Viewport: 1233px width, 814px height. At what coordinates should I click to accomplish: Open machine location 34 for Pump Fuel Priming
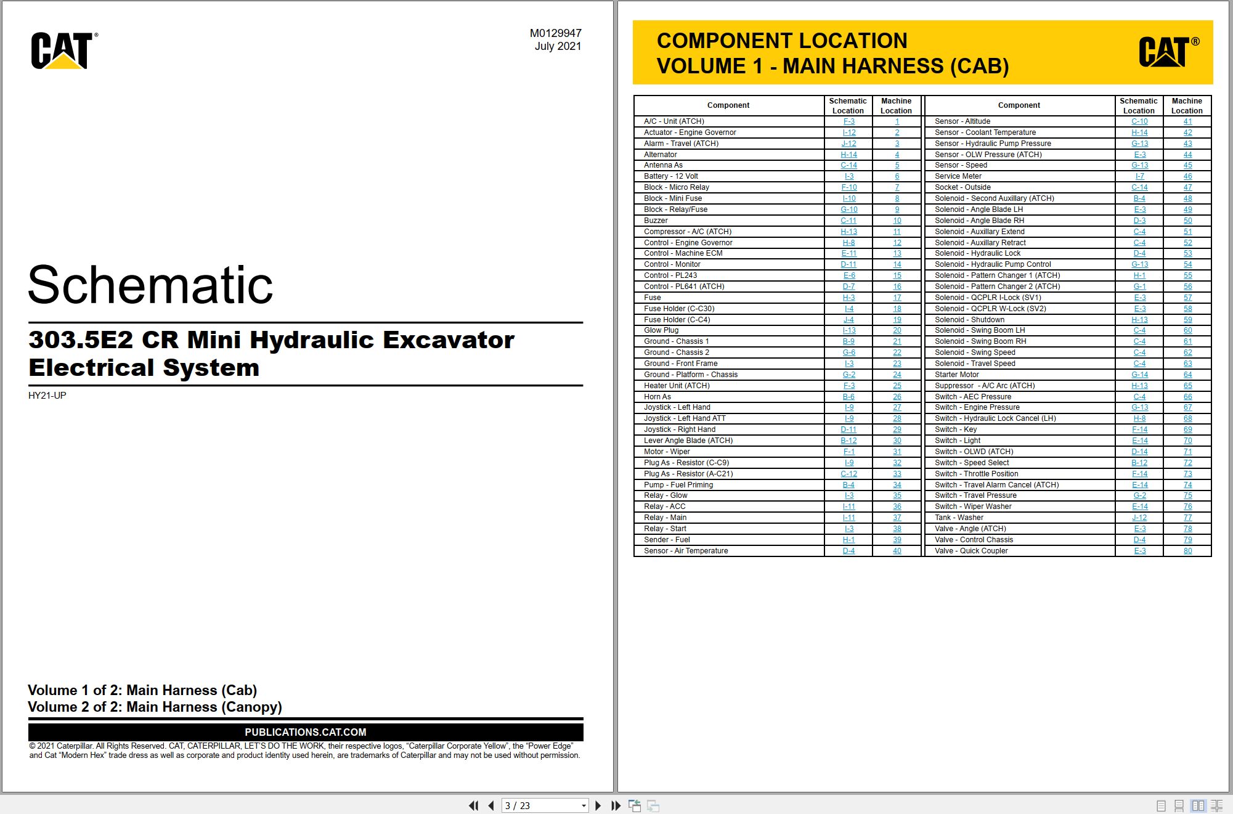897,485
